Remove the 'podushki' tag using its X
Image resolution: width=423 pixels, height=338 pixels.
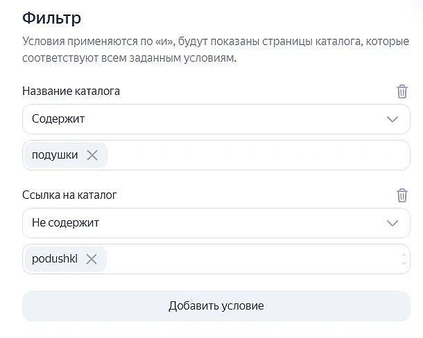(92, 259)
